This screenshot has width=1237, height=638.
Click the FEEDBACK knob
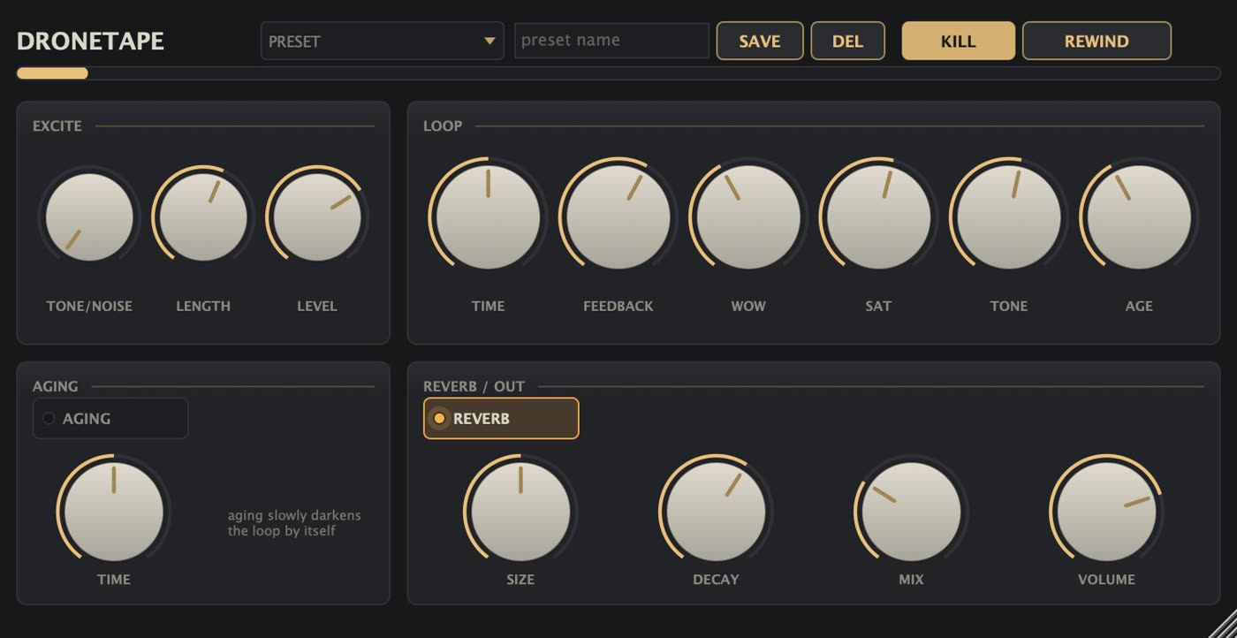(618, 216)
